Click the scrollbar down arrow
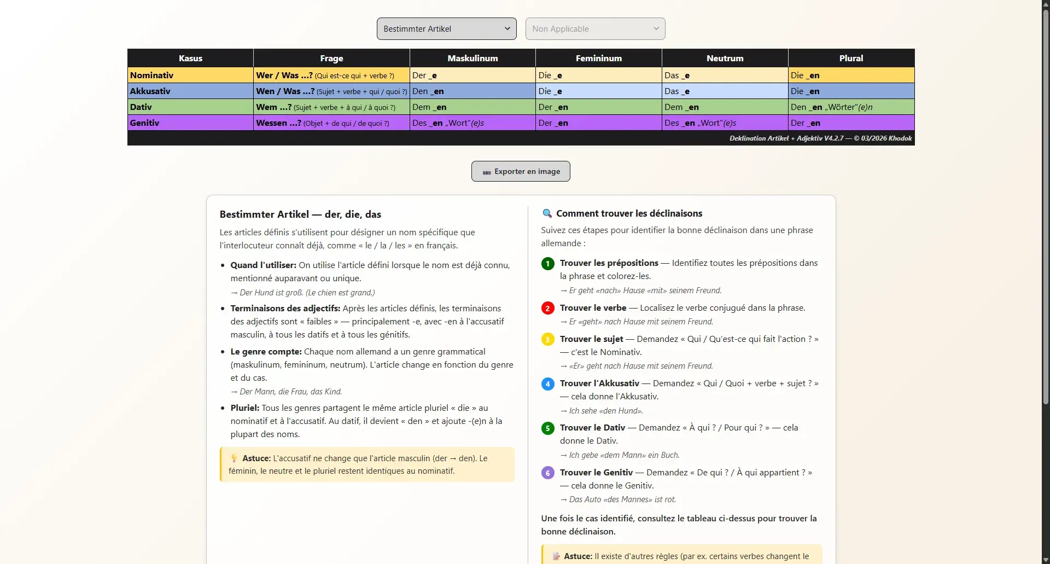Viewport: 1050px width, 564px height. tap(1046, 560)
